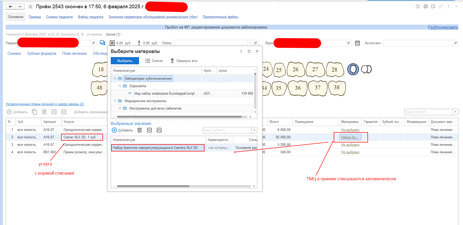Select tooth 37 in the dental chart
The width and height of the screenshot is (463, 225).
pos(318,88)
